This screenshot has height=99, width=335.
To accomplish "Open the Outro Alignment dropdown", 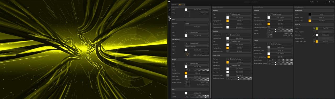I will point(197,23).
